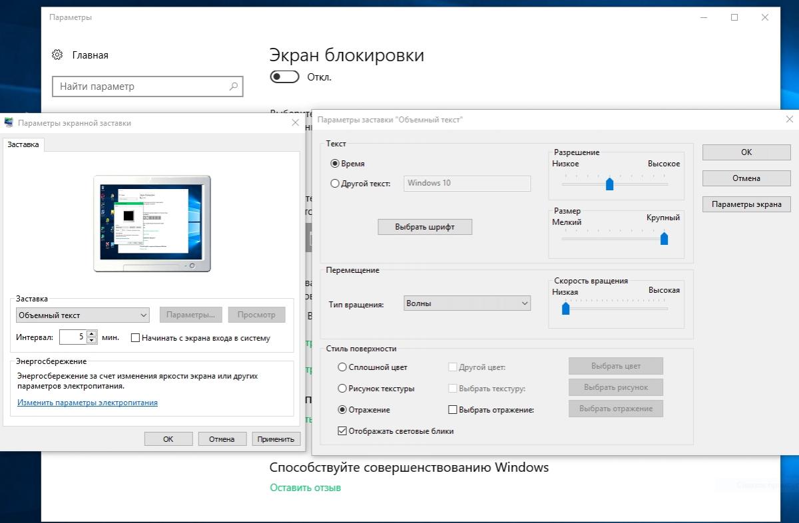Viewport: 799px width, 523px height.
Task: Click the 'Параметры экрана' button
Action: [746, 204]
